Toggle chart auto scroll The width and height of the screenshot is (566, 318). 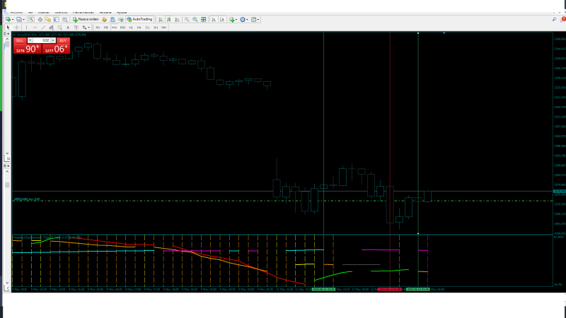[x=214, y=20]
